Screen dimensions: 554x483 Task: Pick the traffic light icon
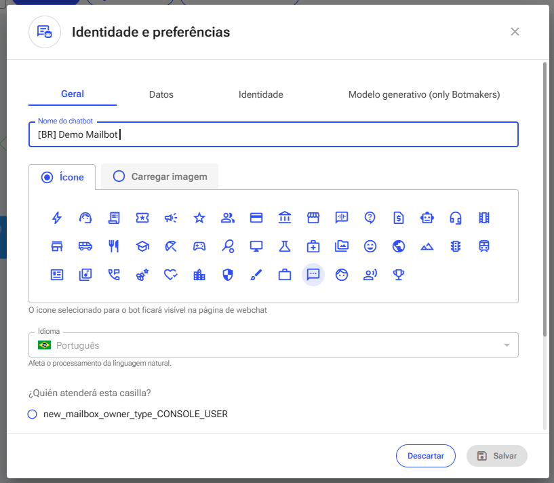click(456, 246)
